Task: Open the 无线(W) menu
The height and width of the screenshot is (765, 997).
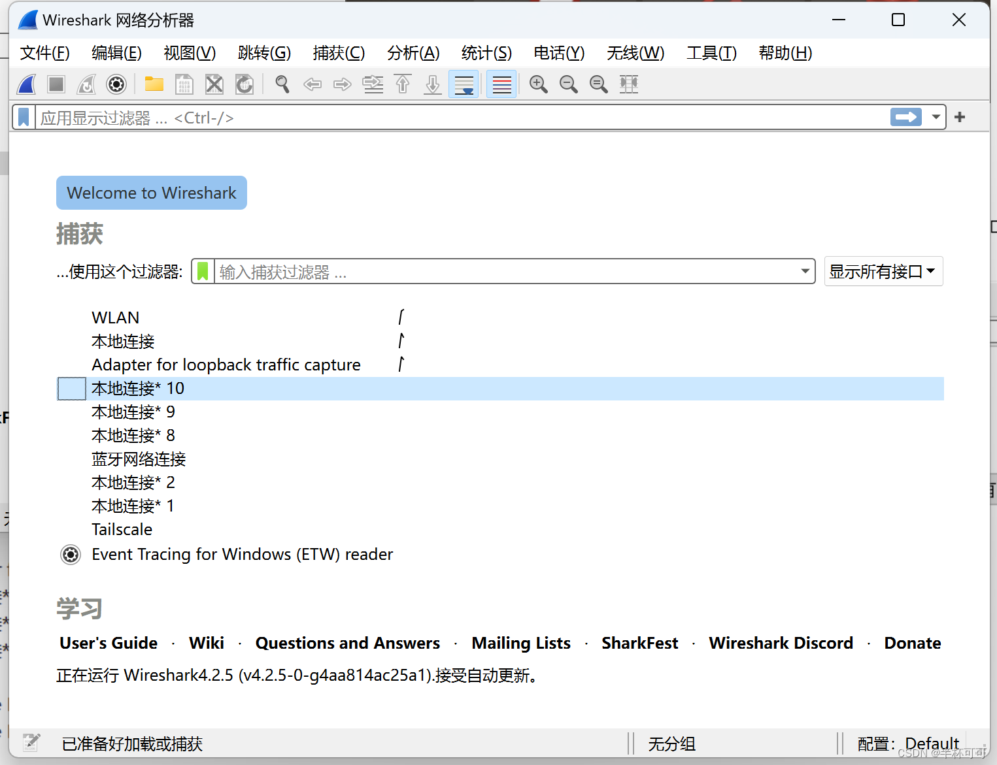Action: tap(635, 53)
